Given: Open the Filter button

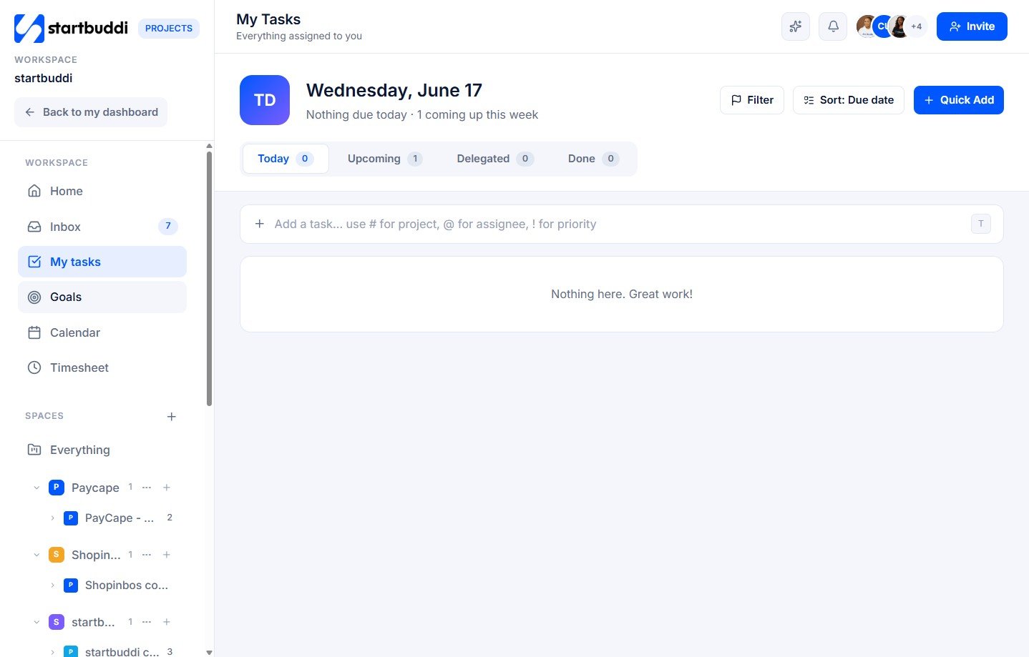Looking at the screenshot, I should tap(752, 100).
